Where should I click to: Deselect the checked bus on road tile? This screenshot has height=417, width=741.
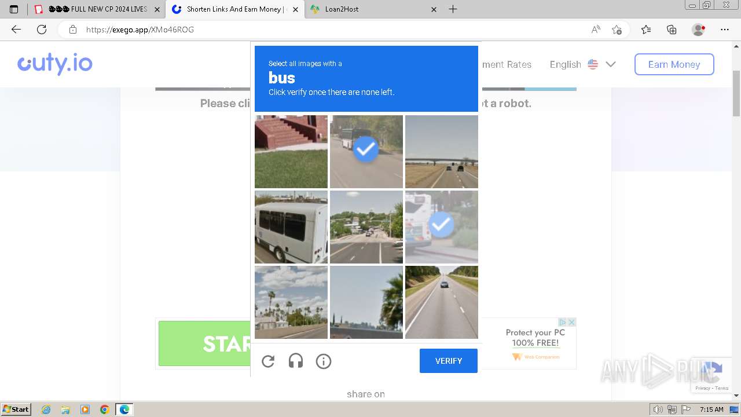click(x=366, y=152)
